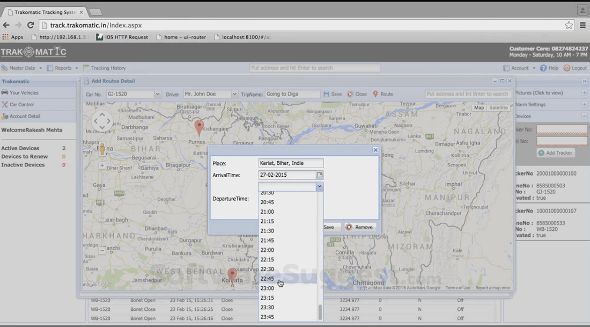Viewport: 590px width, 327px height.
Task: Click the Route pin icon in toolbar
Action: (375, 94)
